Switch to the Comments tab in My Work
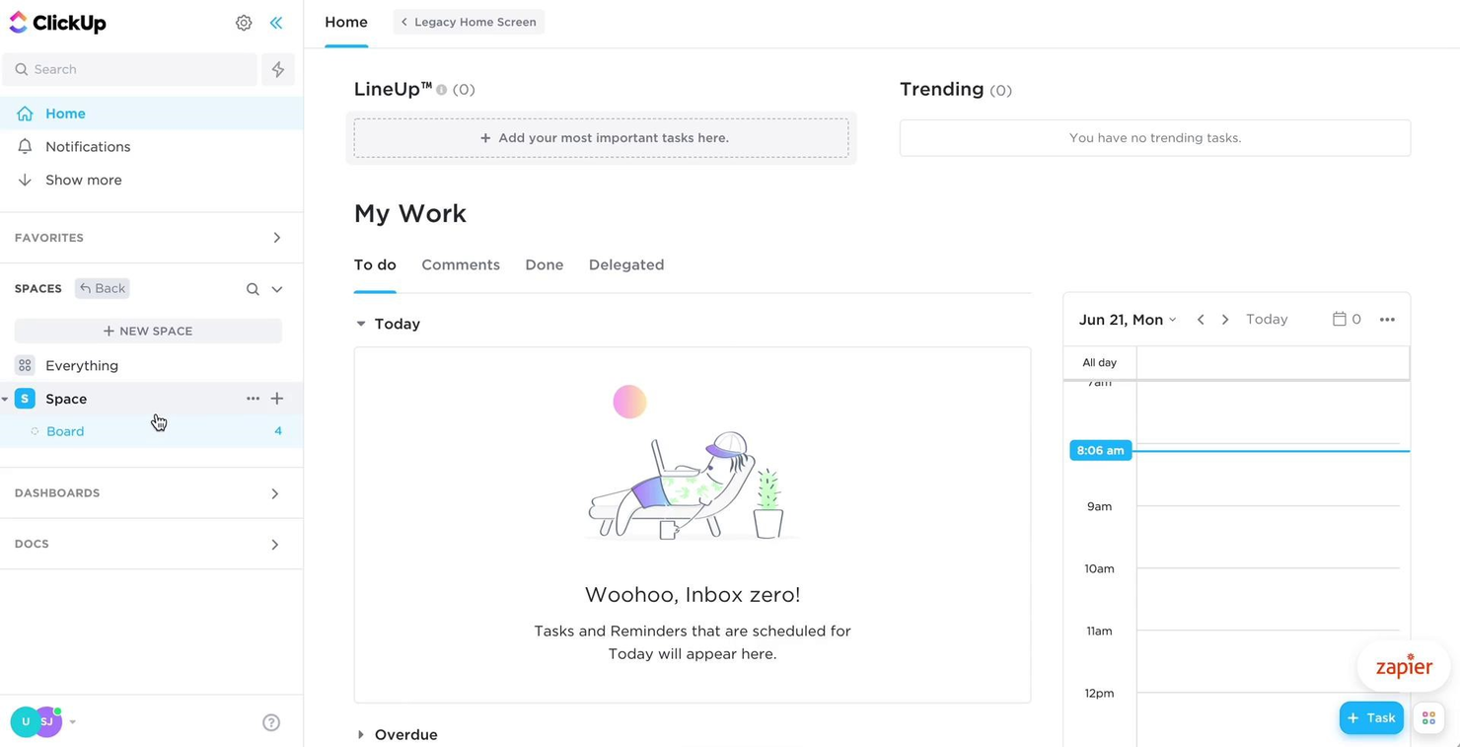 (461, 264)
